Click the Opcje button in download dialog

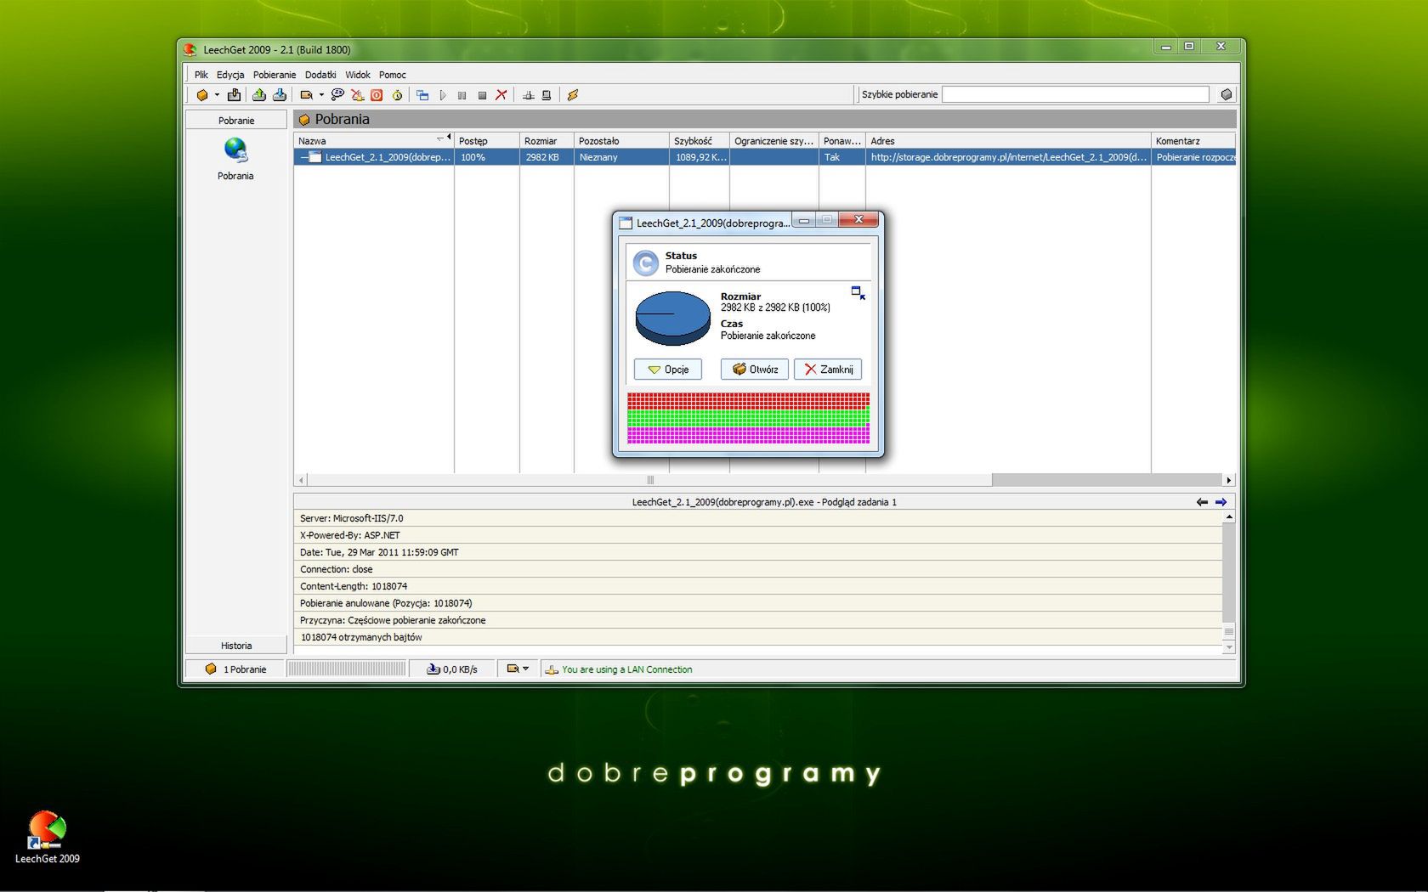pyautogui.click(x=668, y=370)
